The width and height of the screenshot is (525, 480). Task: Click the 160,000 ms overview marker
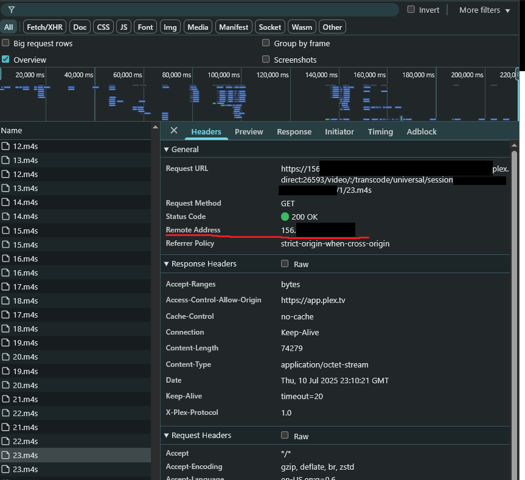pos(370,75)
